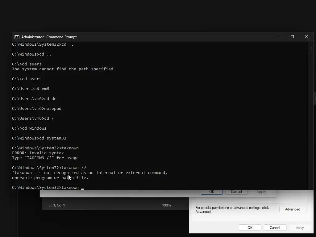Click the Advanced button in permissions dialog
The width and height of the screenshot is (316, 237).
293,209
